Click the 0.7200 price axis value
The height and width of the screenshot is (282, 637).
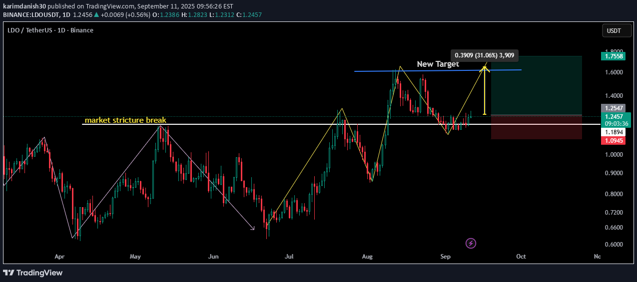tap(614, 213)
